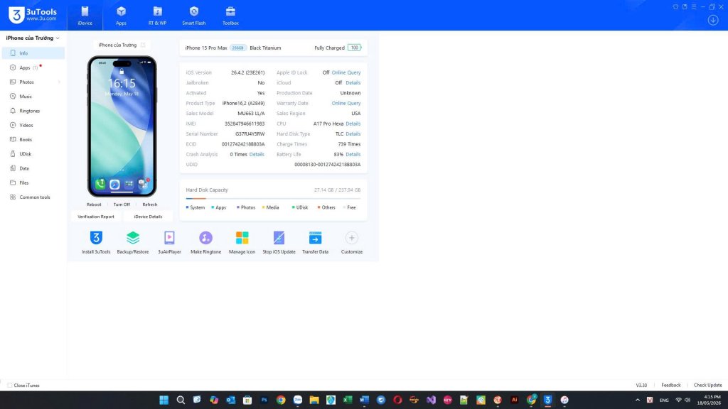The height and width of the screenshot is (409, 728).
Task: Toggle the Close iTunes checkbox
Action: 10,386
